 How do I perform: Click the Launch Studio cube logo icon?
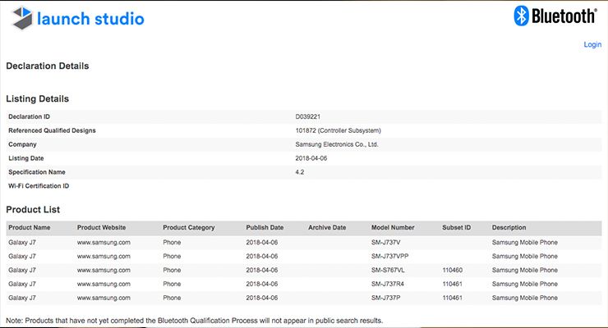[18, 16]
